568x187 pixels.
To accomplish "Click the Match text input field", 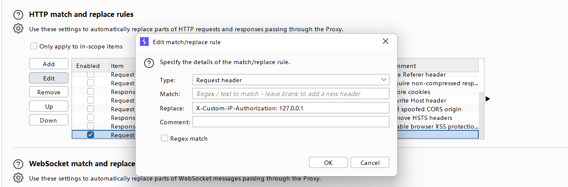I will coord(290,93).
